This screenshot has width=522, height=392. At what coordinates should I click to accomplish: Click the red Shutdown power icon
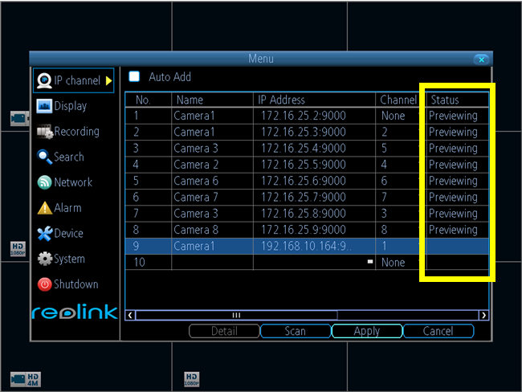pyautogui.click(x=44, y=284)
